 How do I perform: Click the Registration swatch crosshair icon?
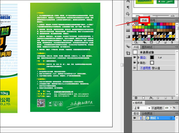click(137, 24)
